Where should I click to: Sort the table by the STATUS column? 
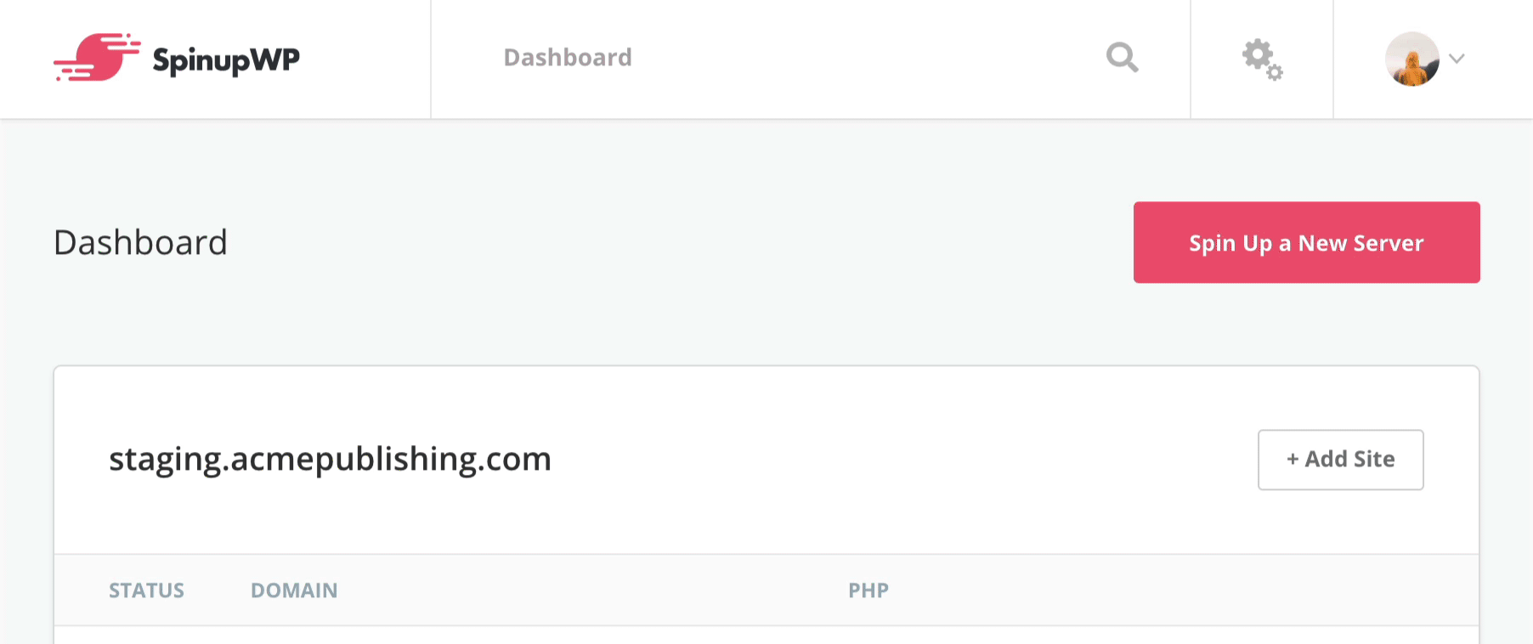[146, 590]
